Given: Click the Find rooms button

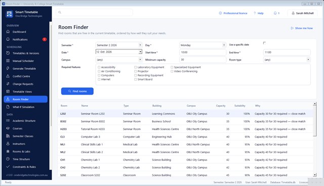Looking at the screenshot, I should 77,91.
